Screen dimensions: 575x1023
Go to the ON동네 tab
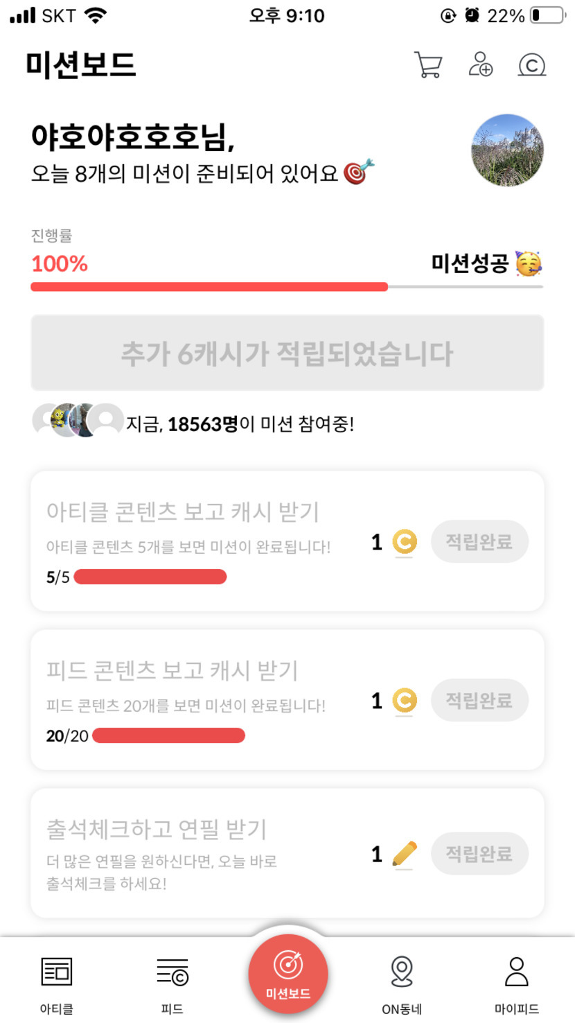click(x=402, y=986)
